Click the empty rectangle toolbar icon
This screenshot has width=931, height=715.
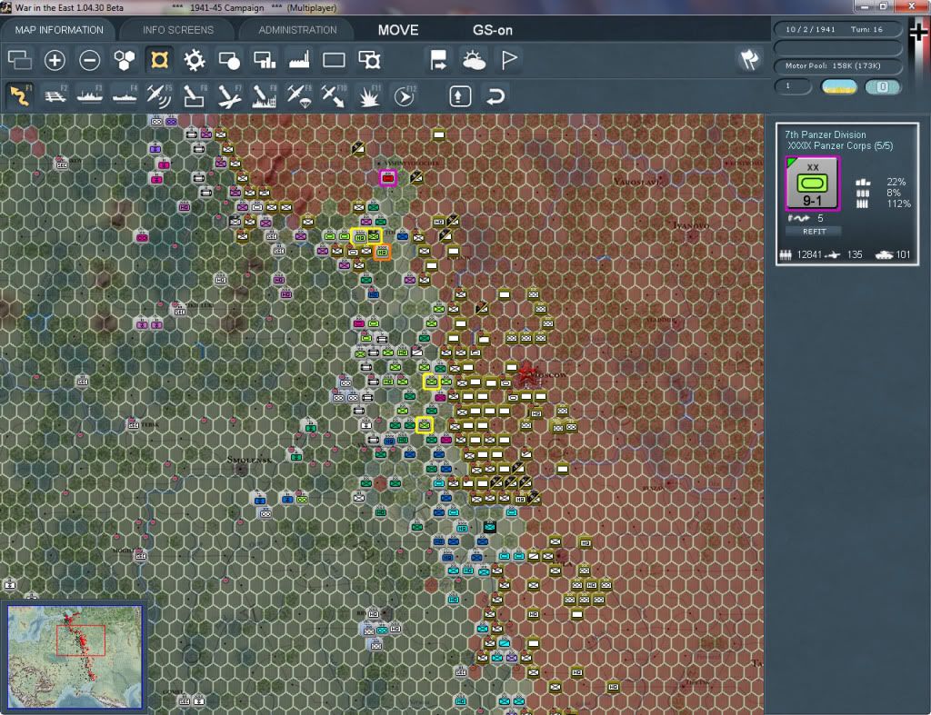[x=334, y=60]
